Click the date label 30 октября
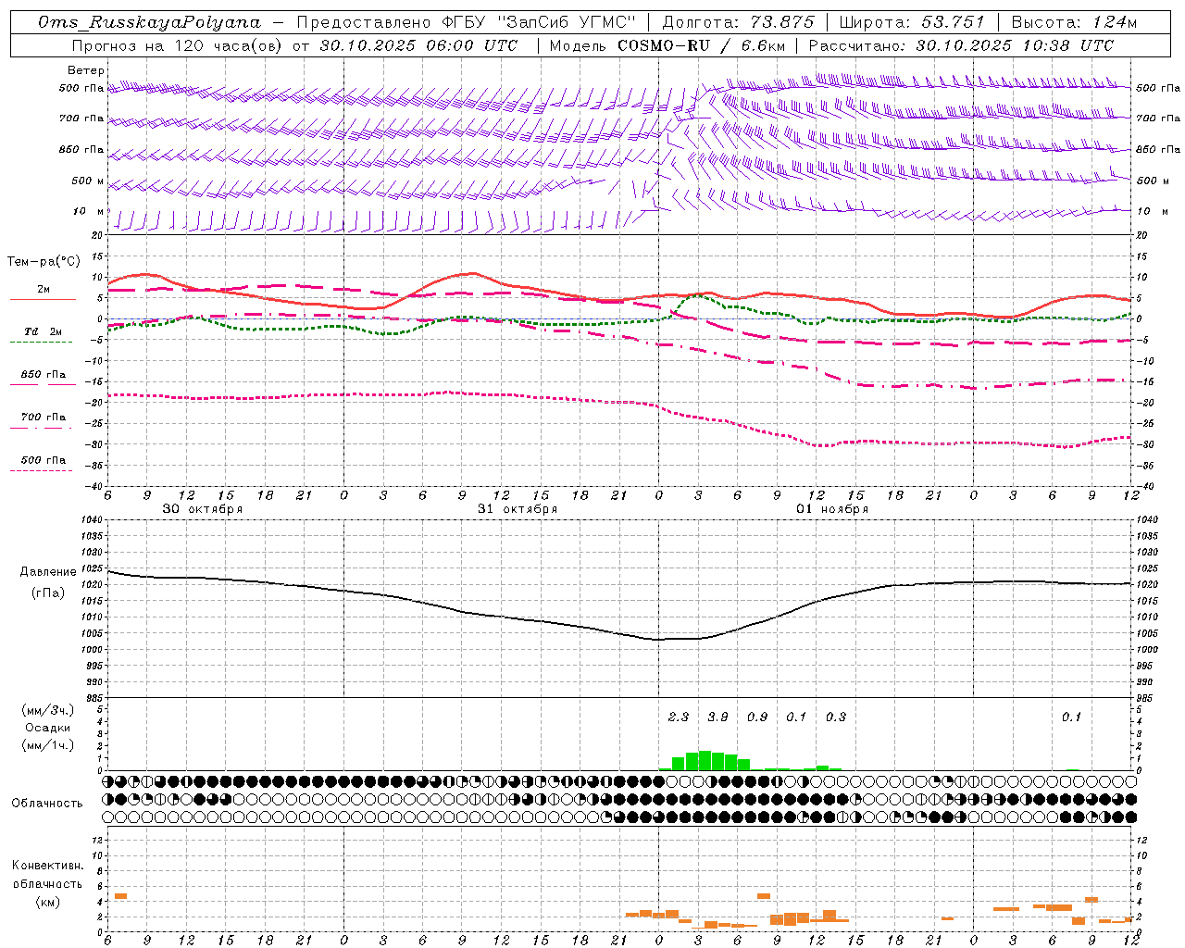Viewport: 1185px width, 948px height. coord(203,509)
